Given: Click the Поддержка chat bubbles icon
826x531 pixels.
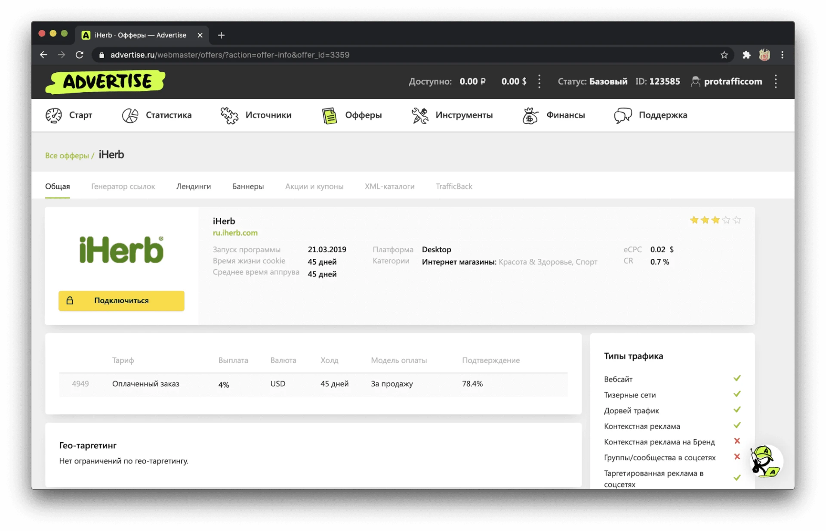Looking at the screenshot, I should 623,115.
